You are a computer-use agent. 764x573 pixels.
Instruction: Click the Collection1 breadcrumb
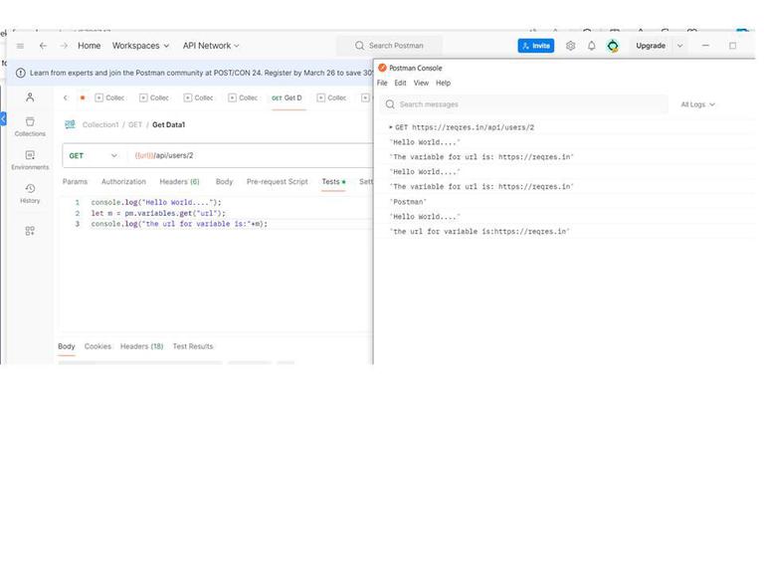[100, 124]
